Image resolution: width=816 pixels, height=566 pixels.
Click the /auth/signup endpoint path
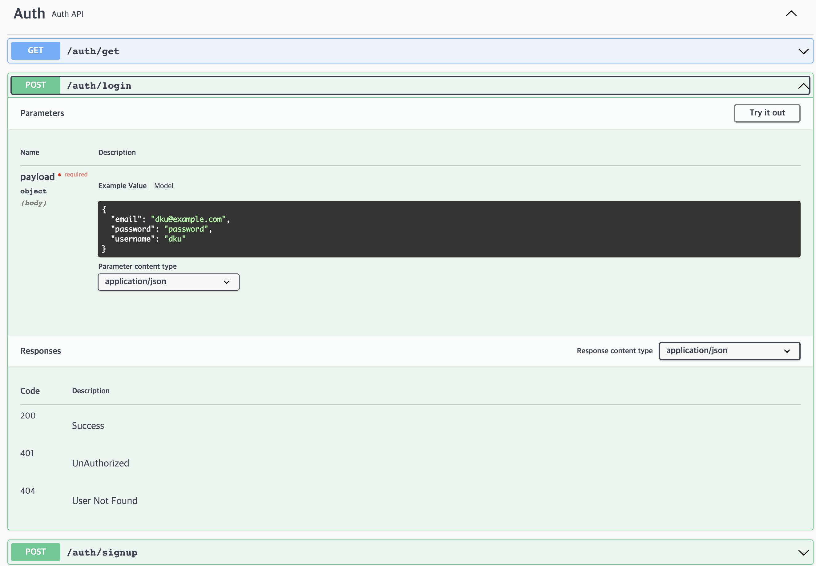(102, 552)
